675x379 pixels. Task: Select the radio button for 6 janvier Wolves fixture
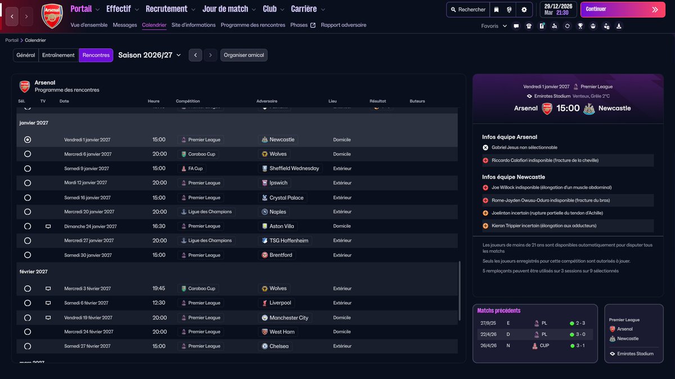coord(28,154)
